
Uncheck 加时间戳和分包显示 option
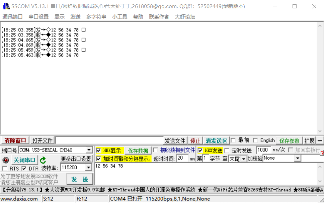coord(97,158)
